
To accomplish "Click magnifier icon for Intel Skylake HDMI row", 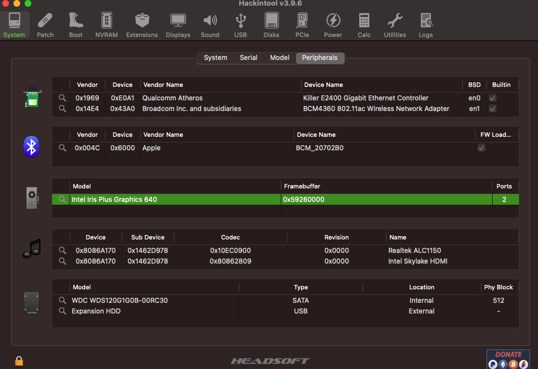I will click(62, 261).
